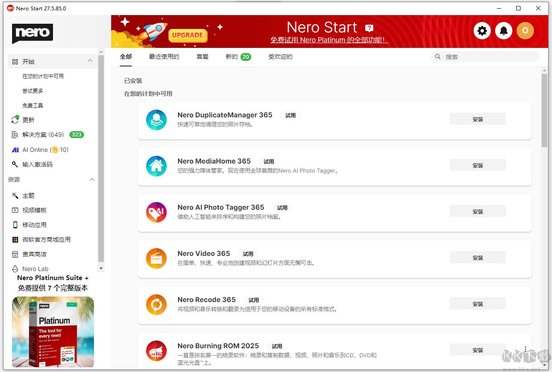Image resolution: width=552 pixels, height=372 pixels.
Task: Click the Nero logo in the sidebar
Action: 32,33
